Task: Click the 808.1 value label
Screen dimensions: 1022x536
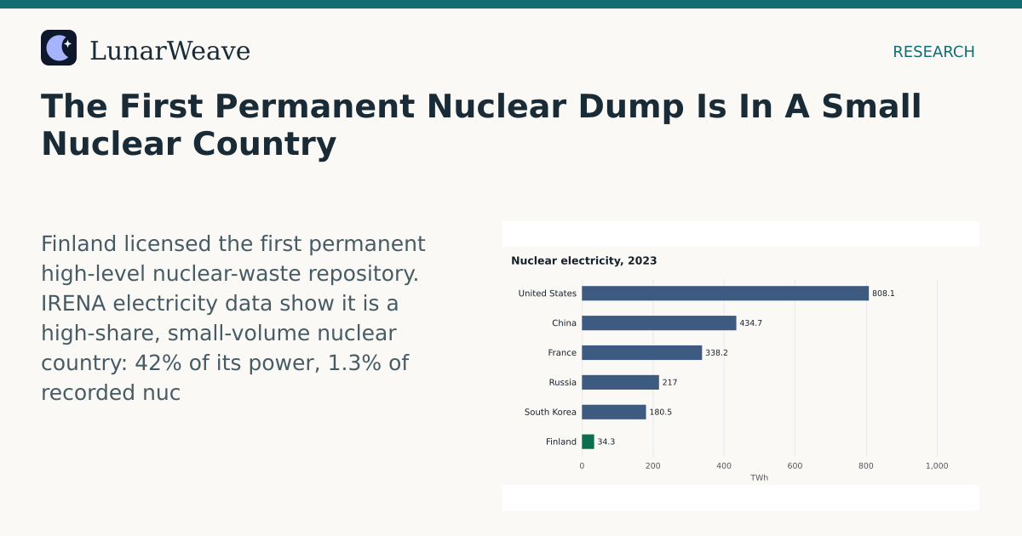Action: (883, 294)
